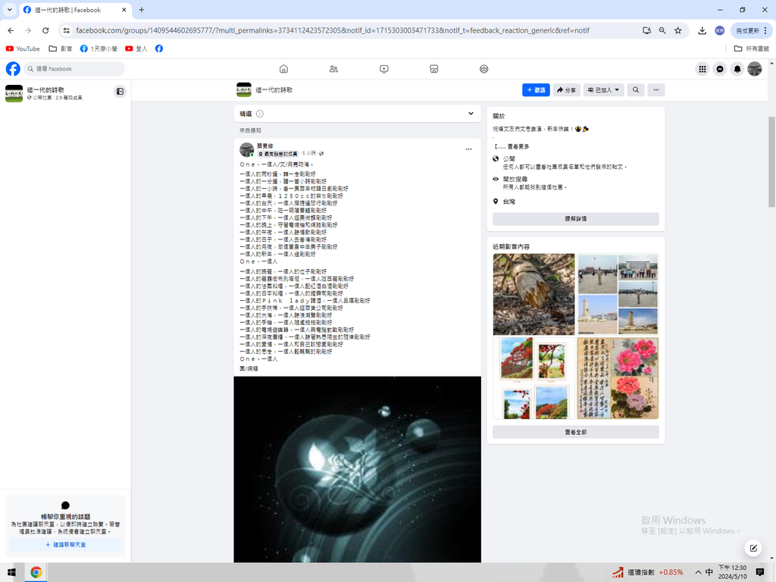Open the 1天學小號 bookmark
The width and height of the screenshot is (776, 582).
click(99, 48)
